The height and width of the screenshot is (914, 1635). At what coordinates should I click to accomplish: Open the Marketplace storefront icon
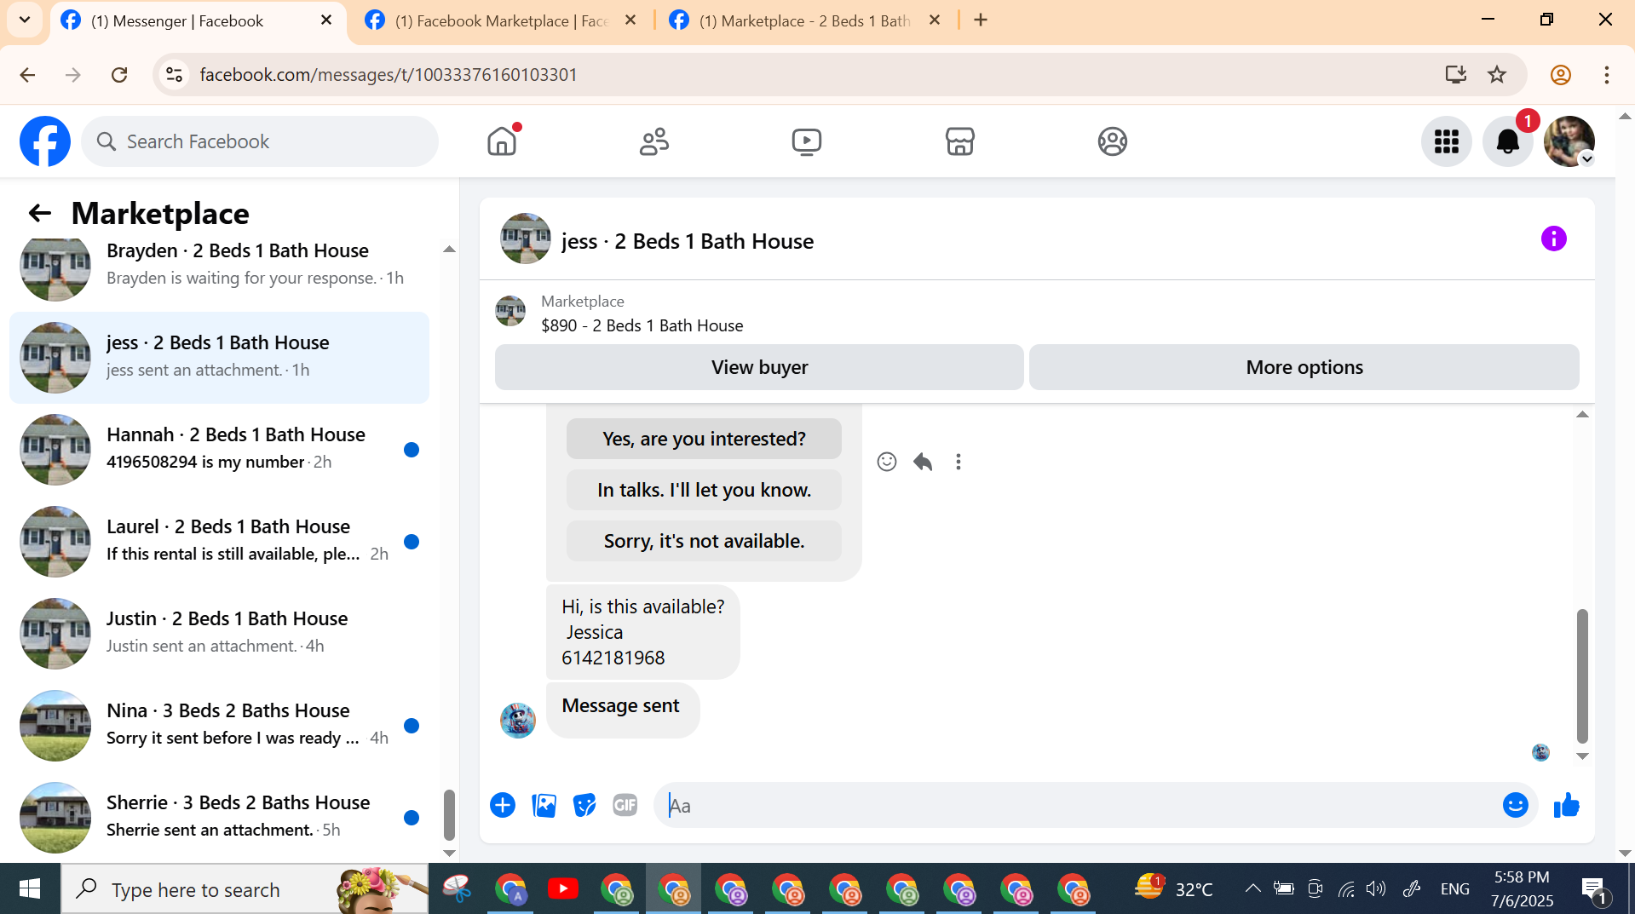960,141
